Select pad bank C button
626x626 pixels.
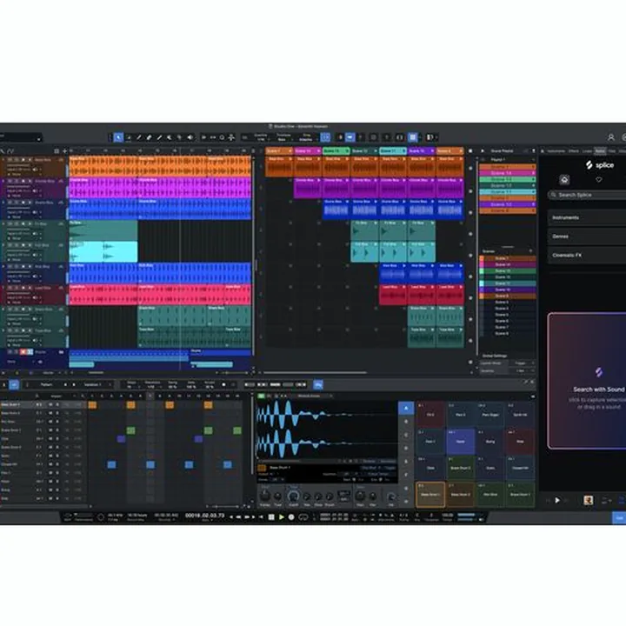(x=406, y=435)
